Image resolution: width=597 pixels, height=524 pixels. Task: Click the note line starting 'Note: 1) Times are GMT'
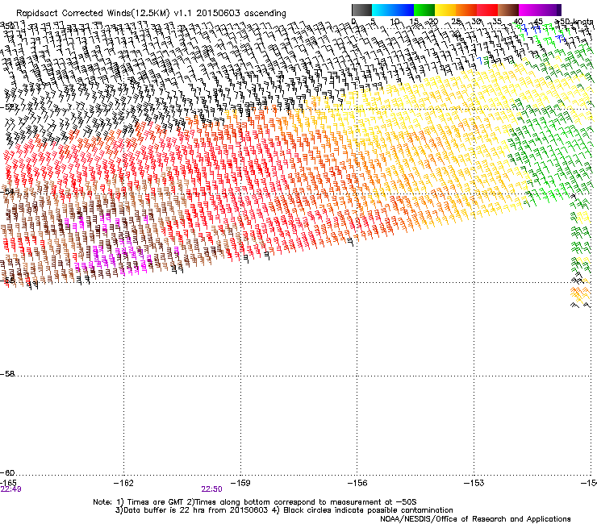(255, 502)
